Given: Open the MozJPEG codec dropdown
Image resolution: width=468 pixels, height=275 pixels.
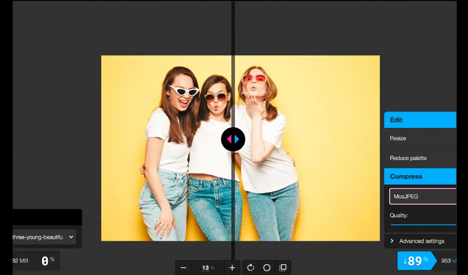Looking at the screenshot, I should (422, 196).
